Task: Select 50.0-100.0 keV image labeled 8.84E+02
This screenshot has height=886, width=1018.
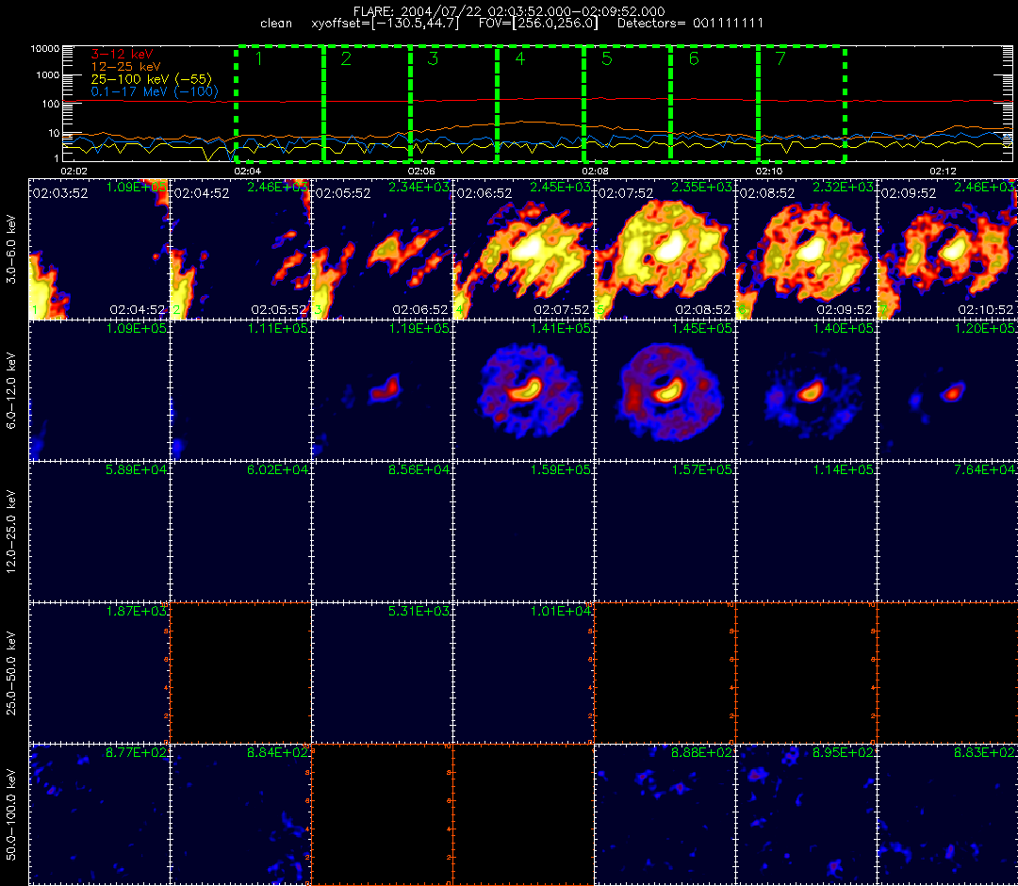Action: pos(240,814)
